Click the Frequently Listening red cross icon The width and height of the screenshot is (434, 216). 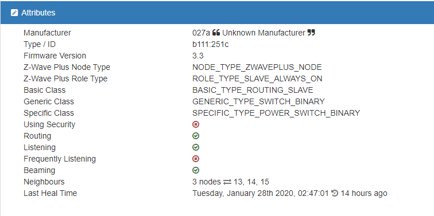click(196, 159)
